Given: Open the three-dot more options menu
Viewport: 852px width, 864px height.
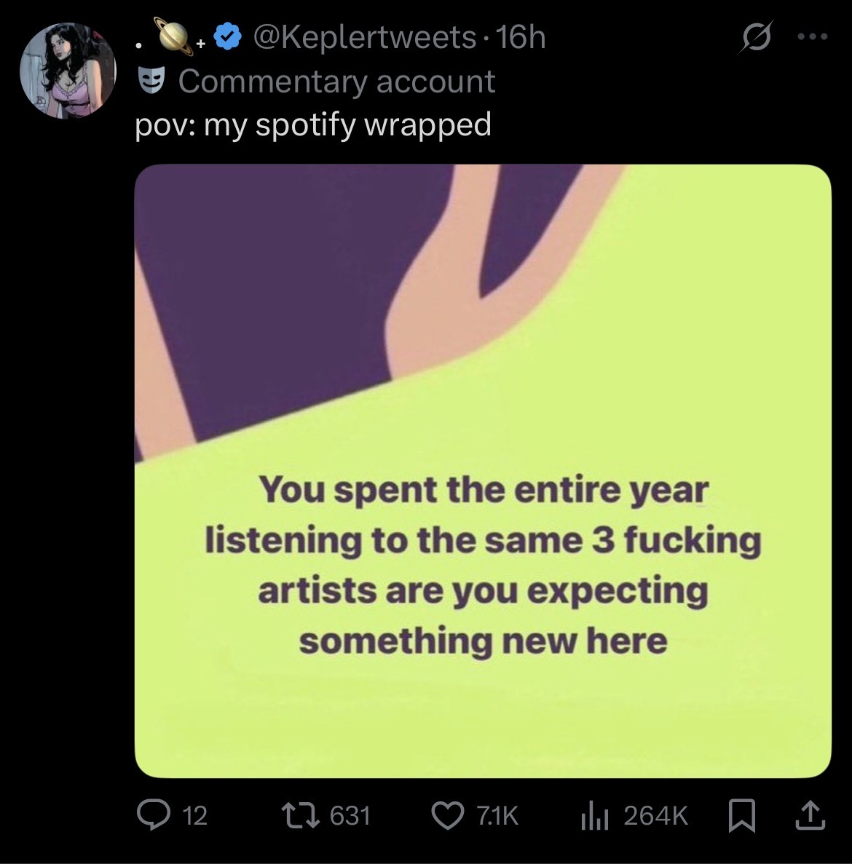Looking at the screenshot, I should (x=813, y=38).
